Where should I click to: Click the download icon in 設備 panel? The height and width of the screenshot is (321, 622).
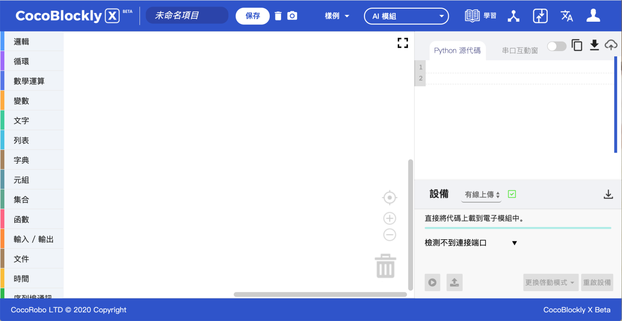608,195
